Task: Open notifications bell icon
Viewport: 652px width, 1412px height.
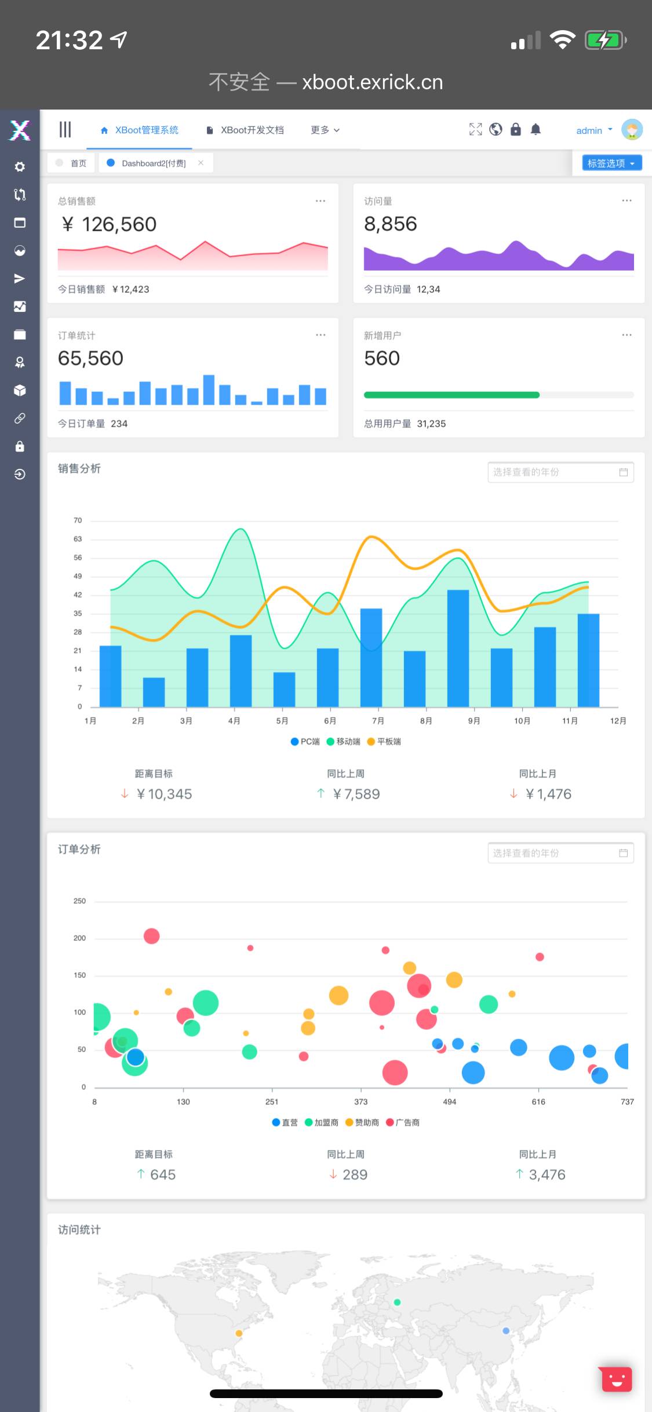Action: (x=536, y=129)
